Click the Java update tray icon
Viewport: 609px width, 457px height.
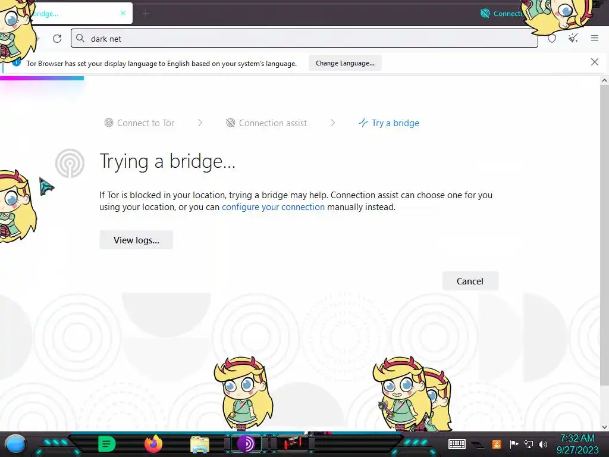[x=497, y=444]
